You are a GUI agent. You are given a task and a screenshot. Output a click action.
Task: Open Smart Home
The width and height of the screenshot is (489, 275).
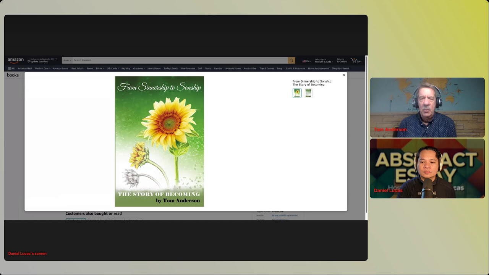click(x=154, y=68)
